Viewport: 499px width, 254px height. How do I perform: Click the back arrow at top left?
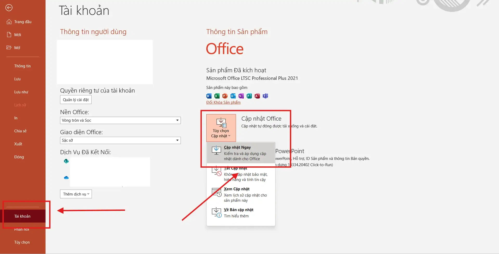click(x=9, y=8)
